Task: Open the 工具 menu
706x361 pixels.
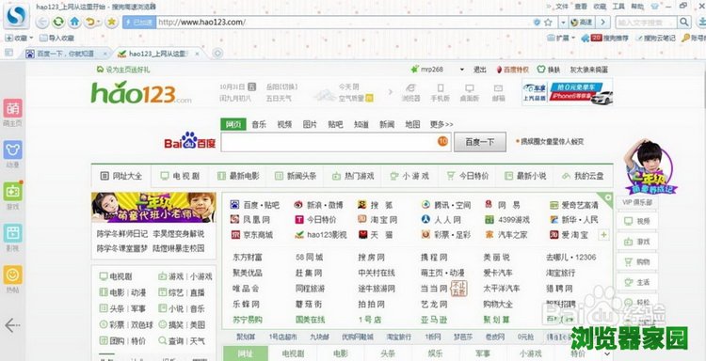Action: (x=618, y=7)
